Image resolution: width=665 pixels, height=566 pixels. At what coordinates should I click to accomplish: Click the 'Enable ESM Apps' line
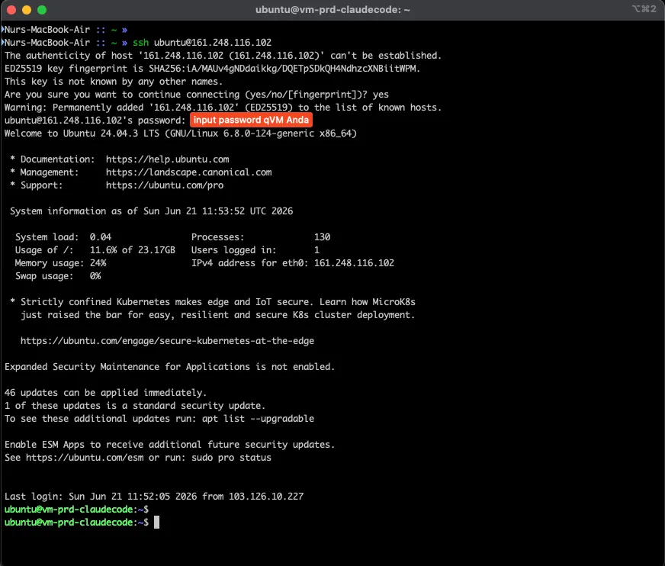(169, 445)
